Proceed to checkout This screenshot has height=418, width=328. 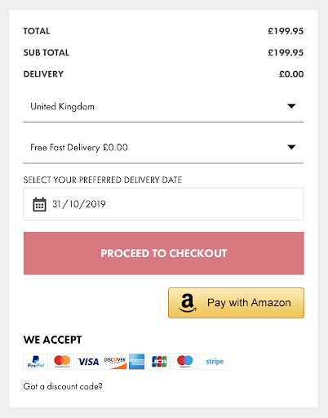(164, 253)
